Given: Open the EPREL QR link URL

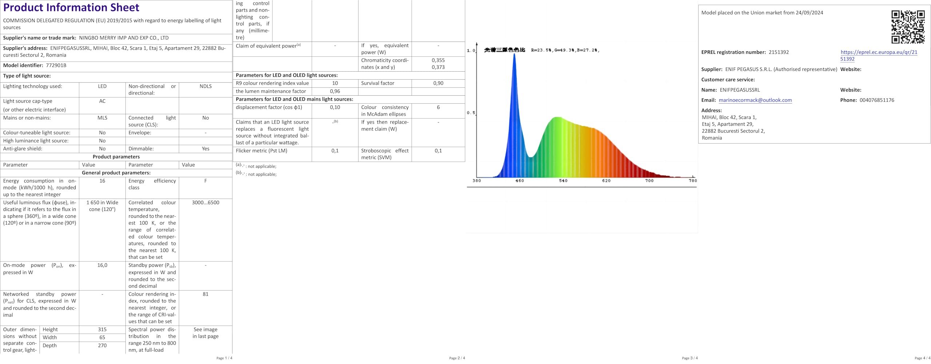Looking at the screenshot, I should [x=879, y=55].
